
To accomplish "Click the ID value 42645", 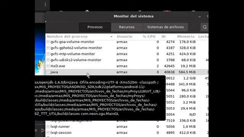I will [169, 66].
